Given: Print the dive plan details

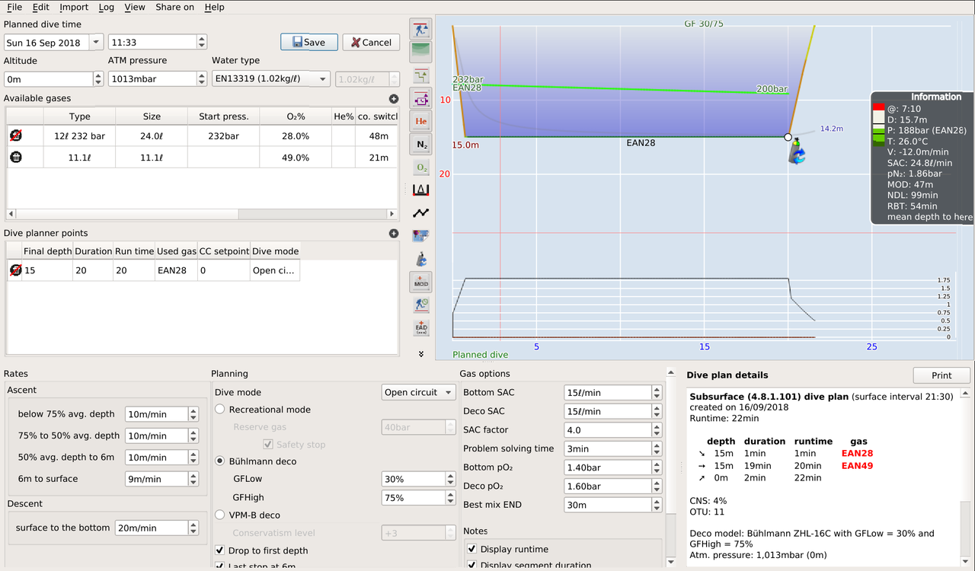Looking at the screenshot, I should point(941,375).
